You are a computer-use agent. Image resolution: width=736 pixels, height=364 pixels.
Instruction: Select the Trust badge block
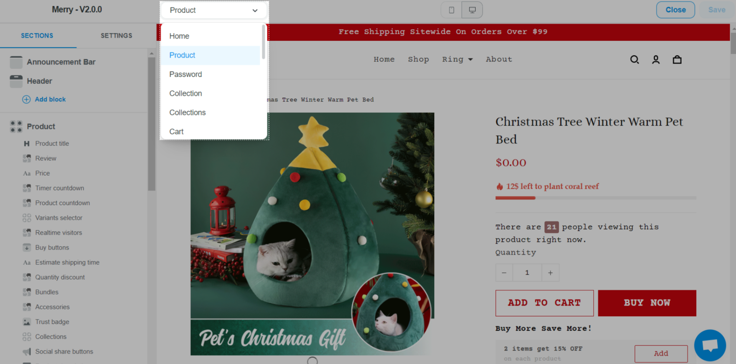click(52, 322)
